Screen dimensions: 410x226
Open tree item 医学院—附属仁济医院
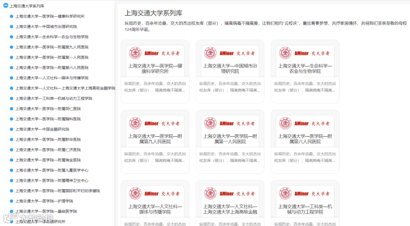[x=48, y=150]
